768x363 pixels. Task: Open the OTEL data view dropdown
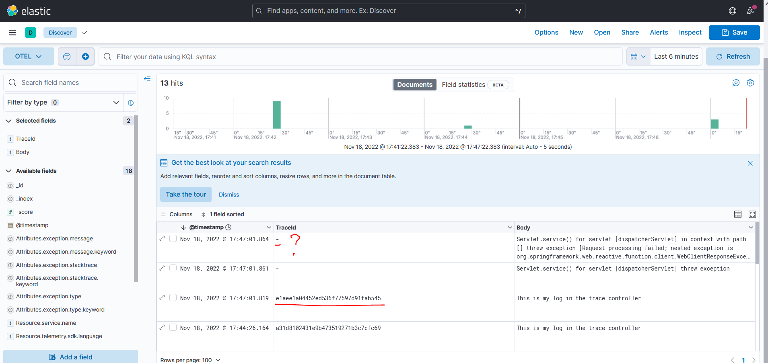29,57
